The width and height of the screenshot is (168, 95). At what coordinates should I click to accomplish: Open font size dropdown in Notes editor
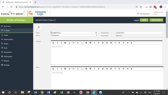click(74, 69)
